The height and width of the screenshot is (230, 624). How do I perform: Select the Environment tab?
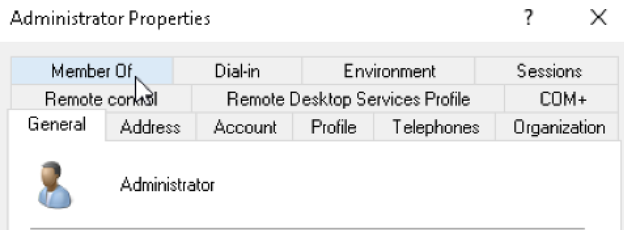(389, 72)
